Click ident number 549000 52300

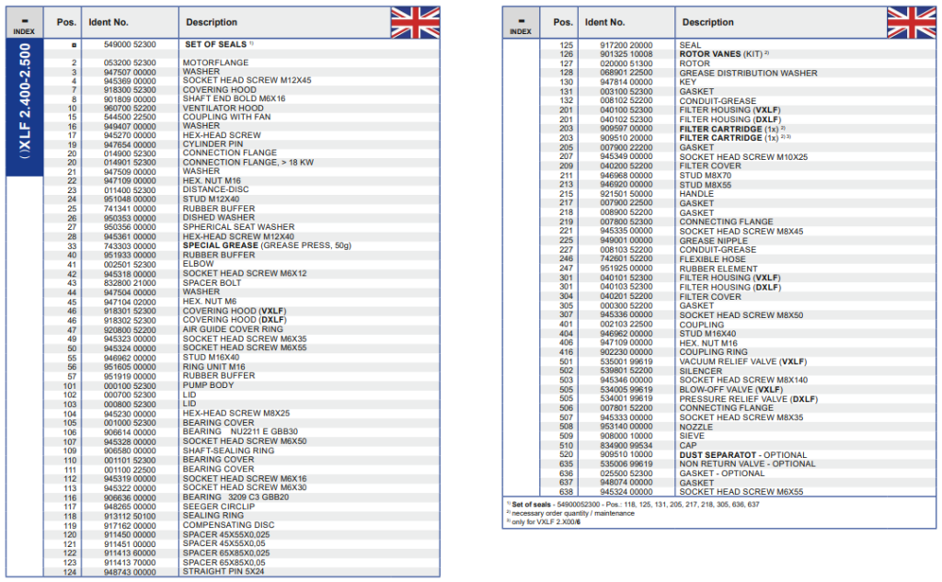click(x=130, y=44)
